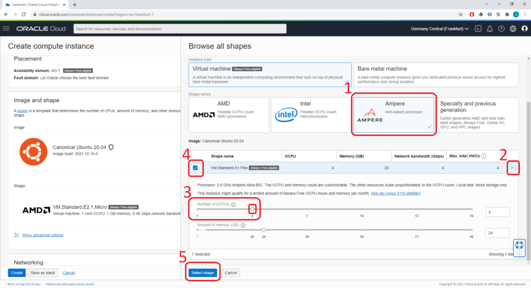Close the Instances Oracle Cloud tab

64,5
